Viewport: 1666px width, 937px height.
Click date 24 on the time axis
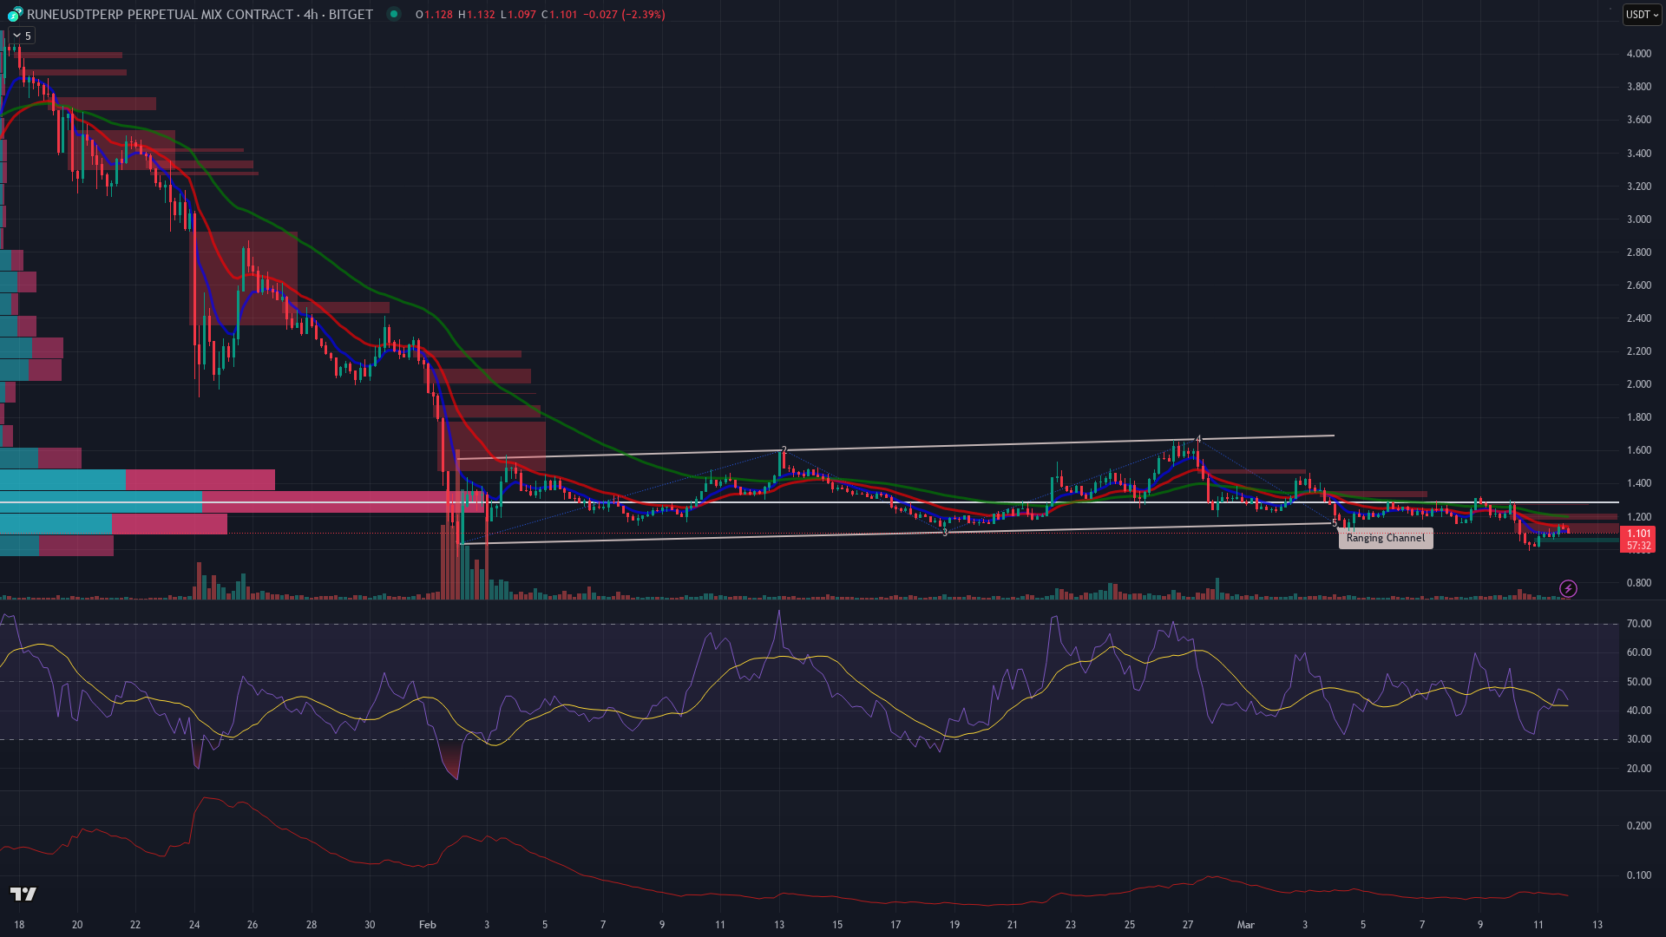194,925
